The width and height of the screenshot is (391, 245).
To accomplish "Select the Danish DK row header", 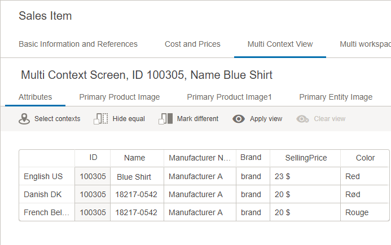I will [x=47, y=194].
